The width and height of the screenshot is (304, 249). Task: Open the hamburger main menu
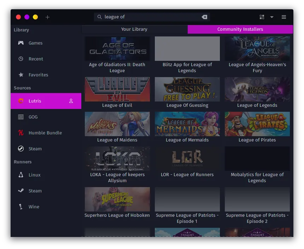tap(284, 17)
